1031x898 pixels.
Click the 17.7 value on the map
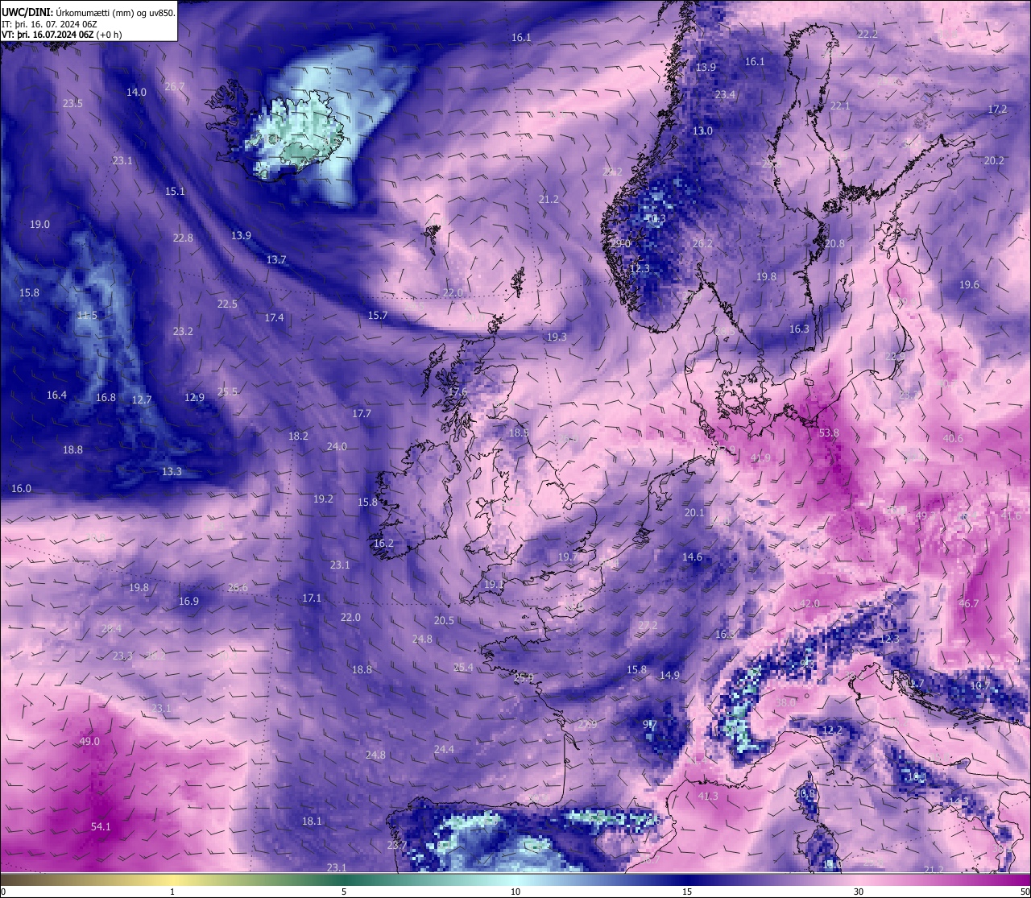coord(362,413)
